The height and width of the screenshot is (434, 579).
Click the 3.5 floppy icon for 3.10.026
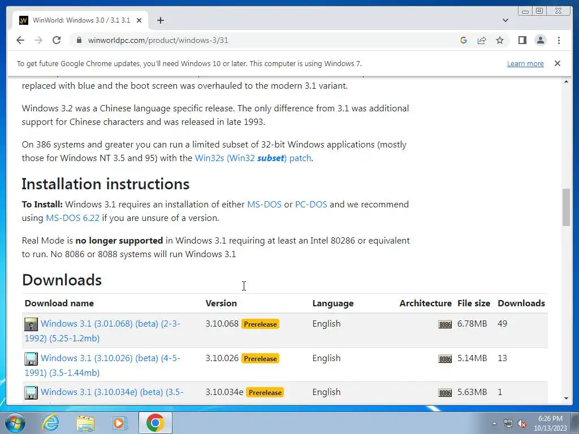point(31,359)
